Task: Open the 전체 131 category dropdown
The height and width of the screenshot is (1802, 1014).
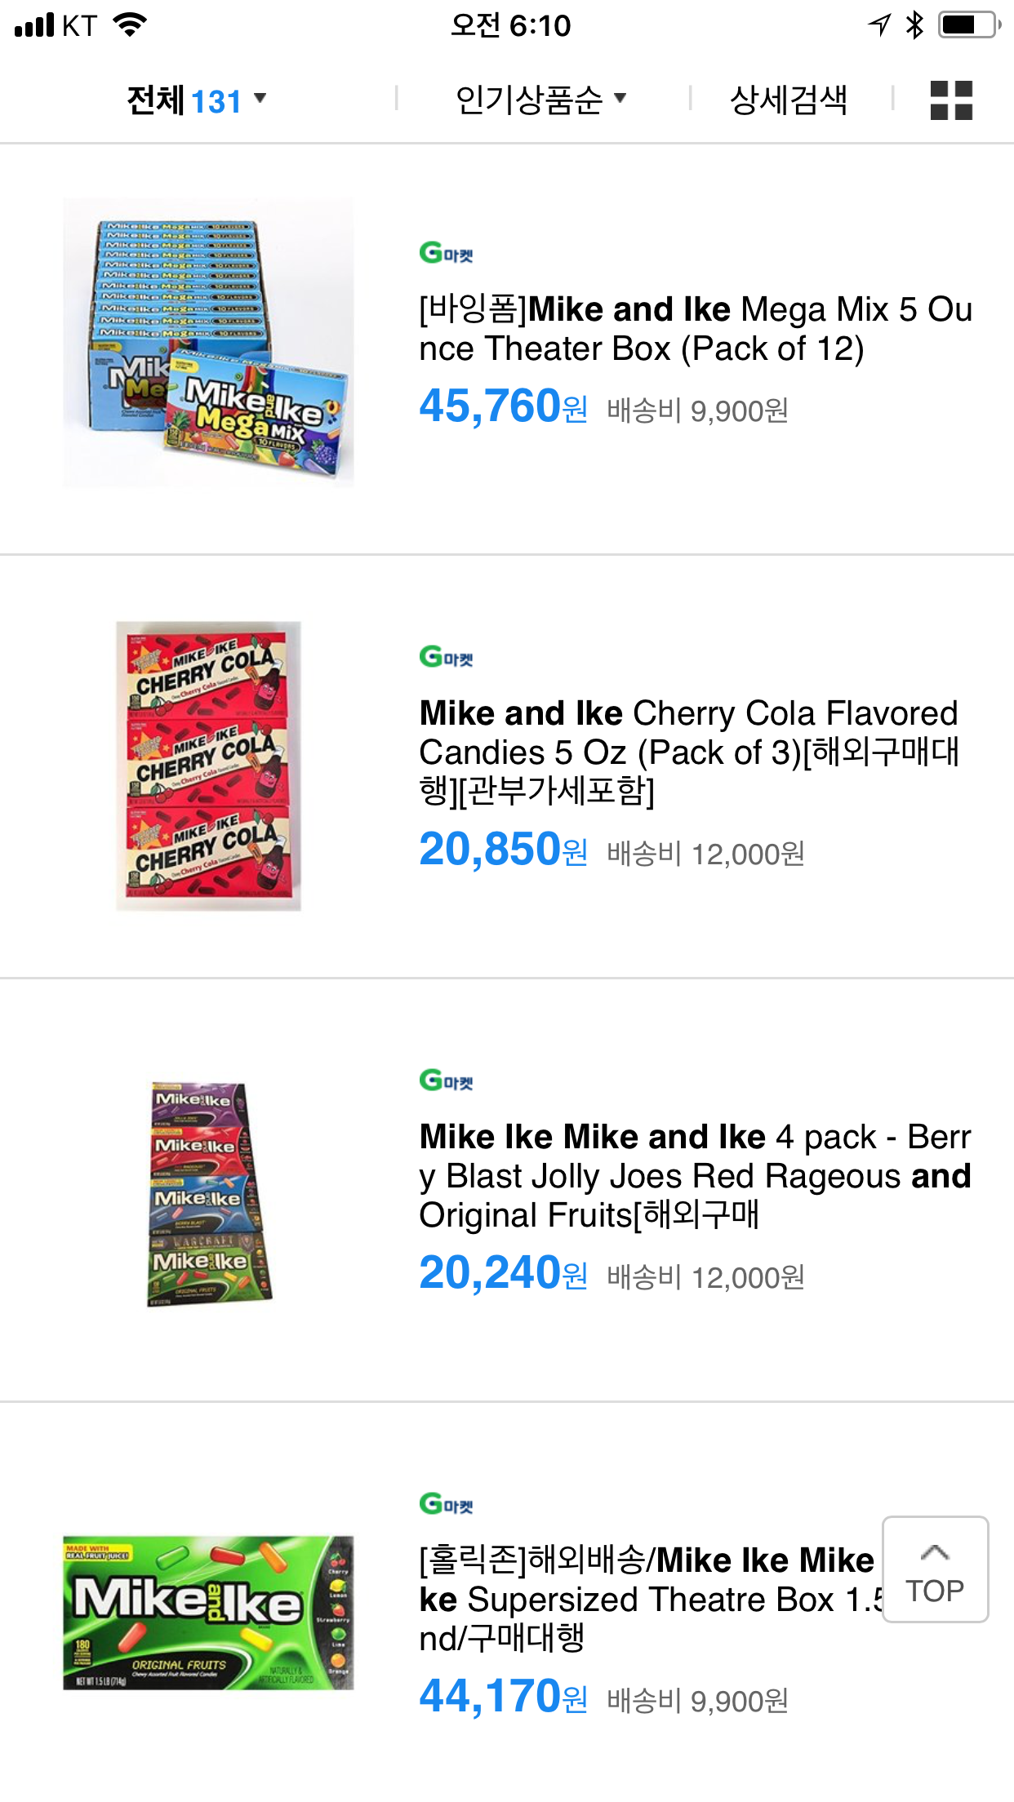Action: click(x=196, y=100)
